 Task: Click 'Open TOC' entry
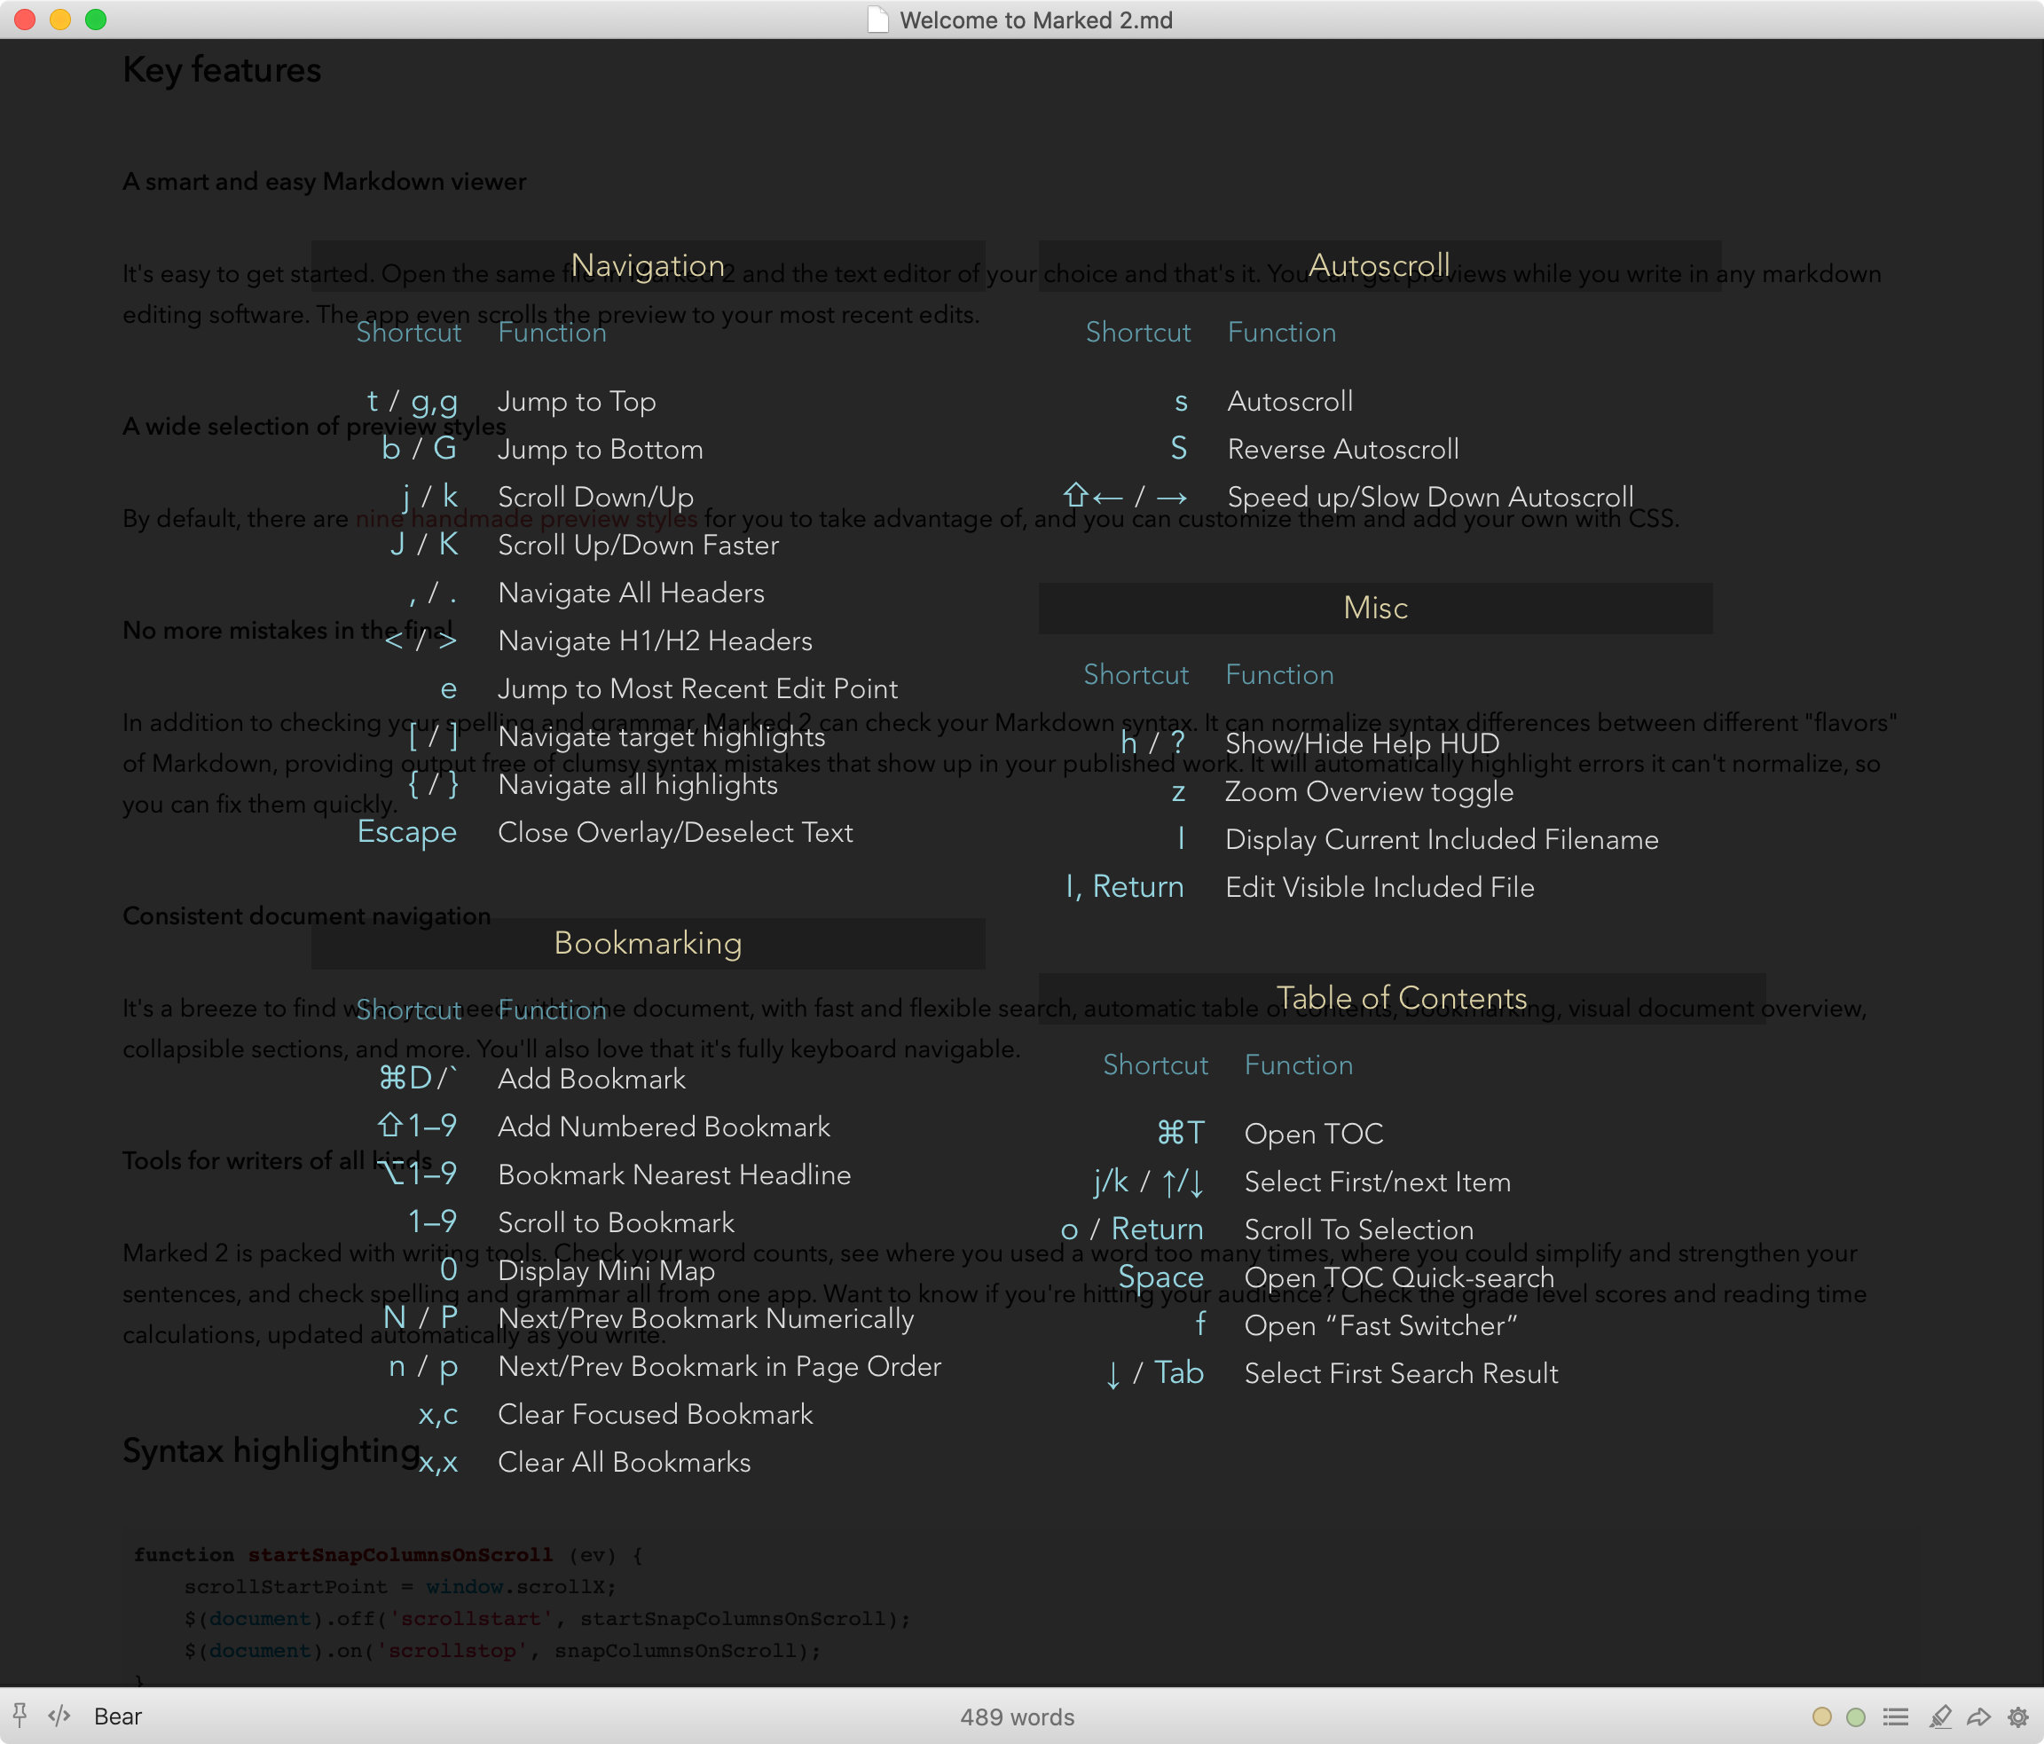tap(1314, 1135)
